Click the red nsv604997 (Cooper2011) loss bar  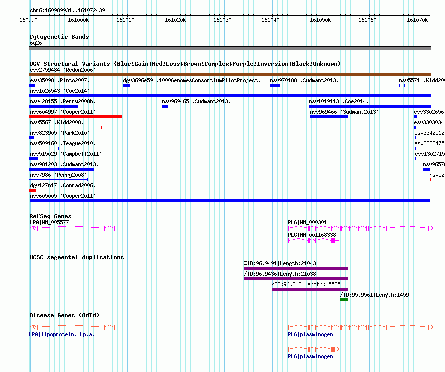tap(76, 117)
